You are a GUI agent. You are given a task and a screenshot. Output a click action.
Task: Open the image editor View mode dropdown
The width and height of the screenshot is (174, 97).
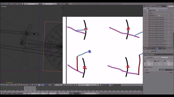102,85
